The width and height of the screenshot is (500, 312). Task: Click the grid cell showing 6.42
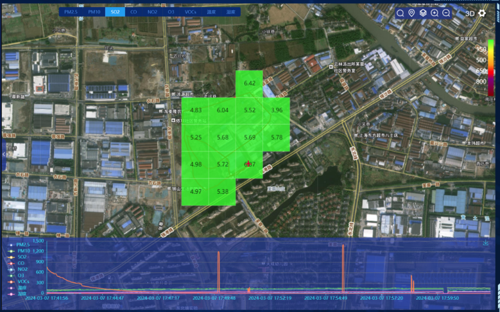click(x=250, y=83)
